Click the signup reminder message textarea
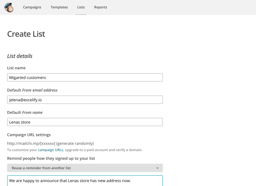The width and height of the screenshot is (256, 186). pyautogui.click(x=85, y=180)
